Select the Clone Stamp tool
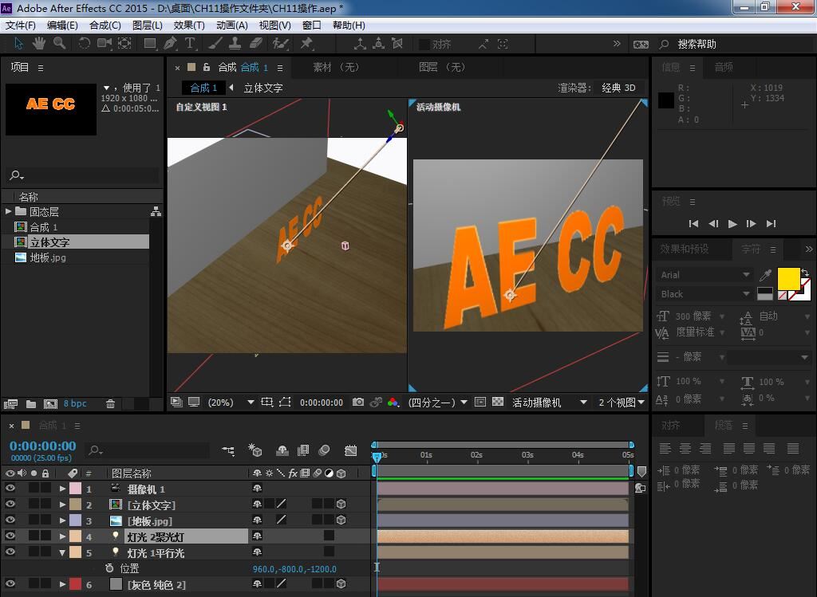Screen dimensions: 817x597 (x=235, y=44)
